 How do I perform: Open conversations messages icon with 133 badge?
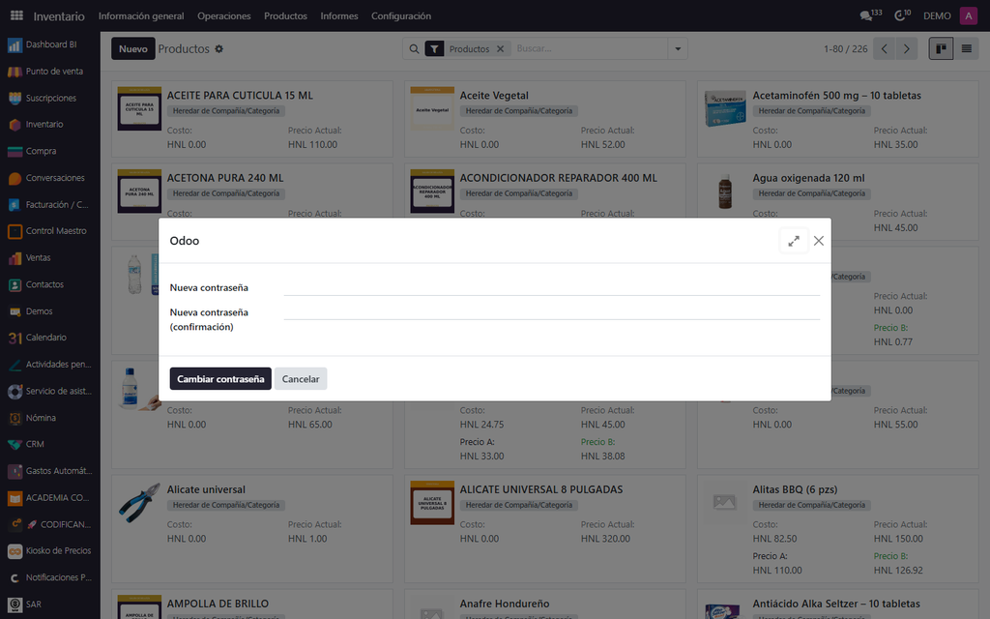click(x=871, y=15)
